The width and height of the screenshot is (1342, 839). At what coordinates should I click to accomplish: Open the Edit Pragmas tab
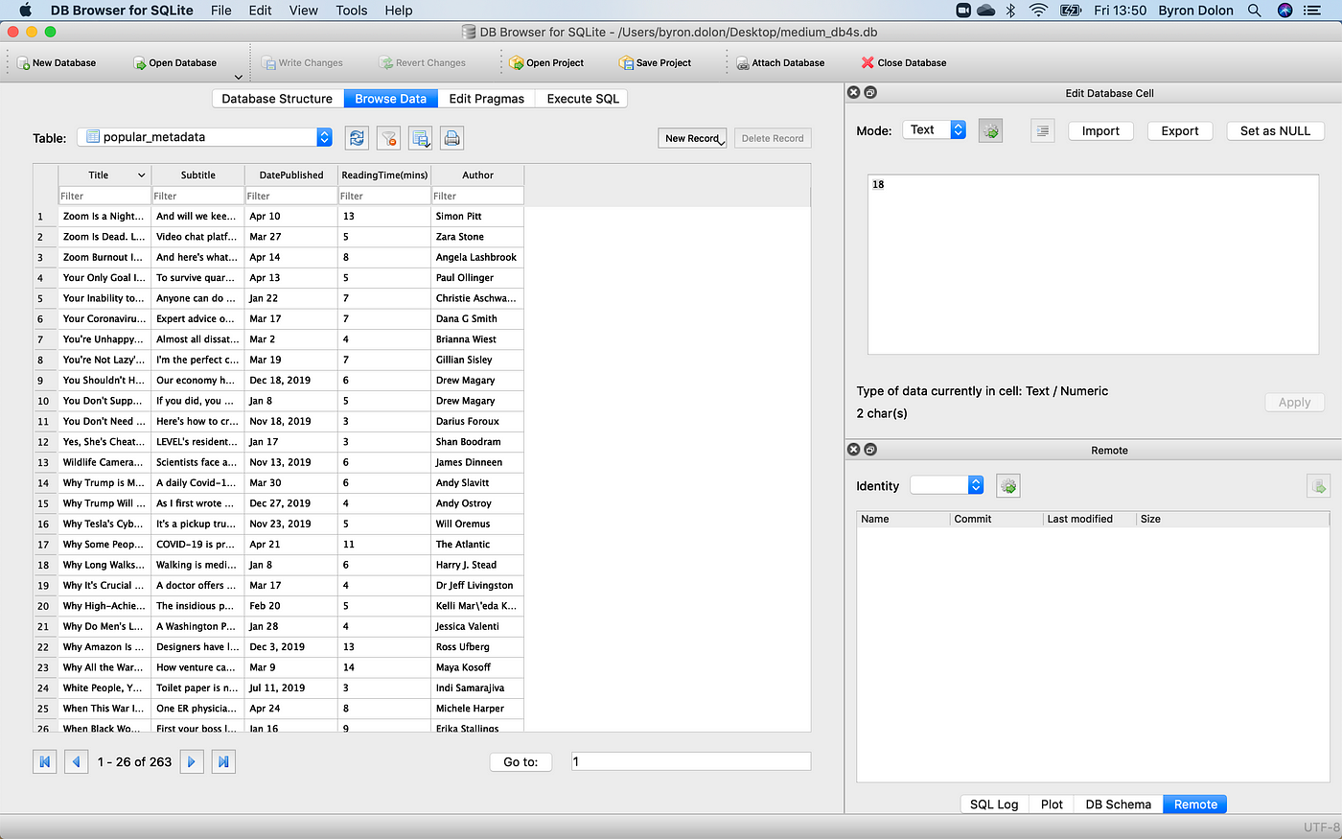[487, 99]
